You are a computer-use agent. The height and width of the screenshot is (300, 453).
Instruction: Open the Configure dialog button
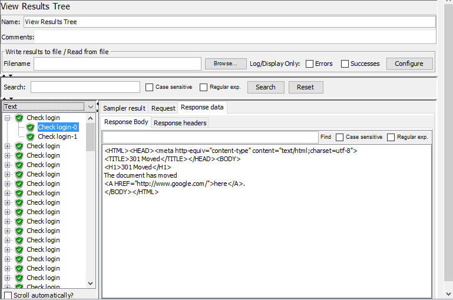(409, 64)
